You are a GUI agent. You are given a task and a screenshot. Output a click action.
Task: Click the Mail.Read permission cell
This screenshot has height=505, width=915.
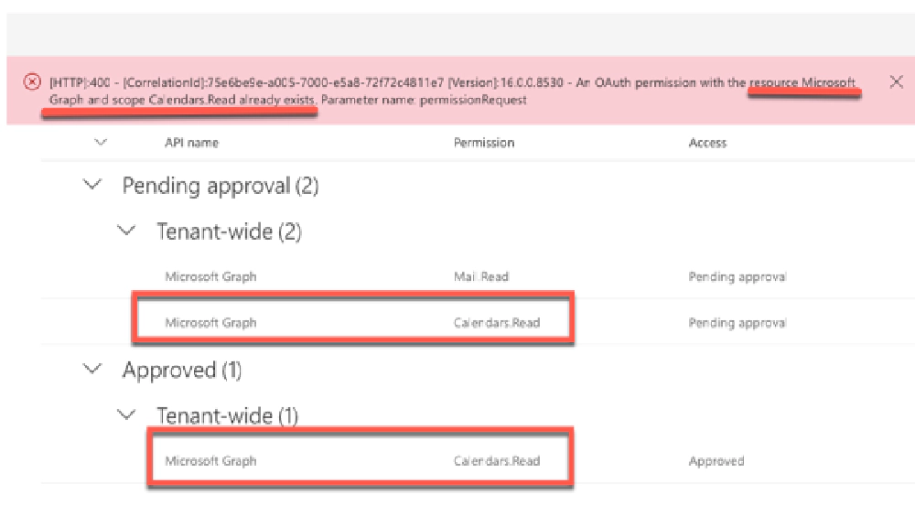tap(481, 276)
